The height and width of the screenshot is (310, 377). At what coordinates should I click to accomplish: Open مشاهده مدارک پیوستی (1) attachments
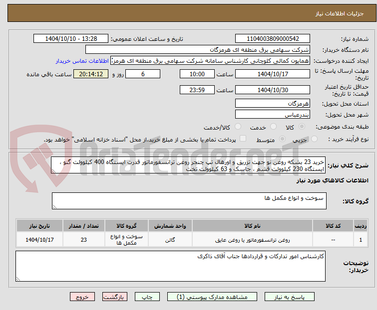tap(212, 297)
